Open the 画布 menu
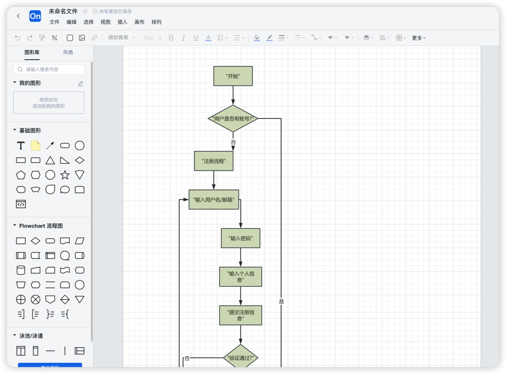 [140, 22]
